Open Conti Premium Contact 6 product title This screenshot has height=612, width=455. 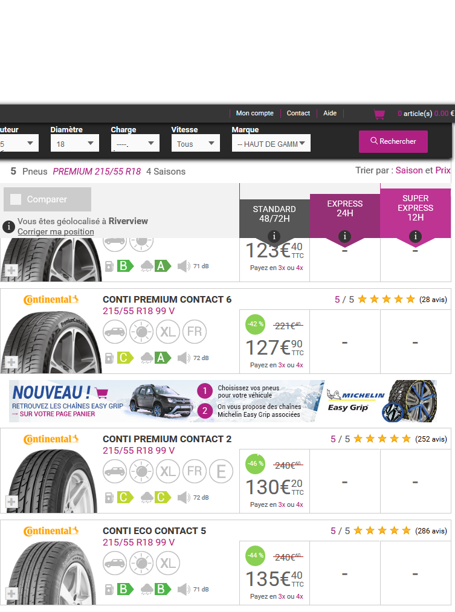167,300
